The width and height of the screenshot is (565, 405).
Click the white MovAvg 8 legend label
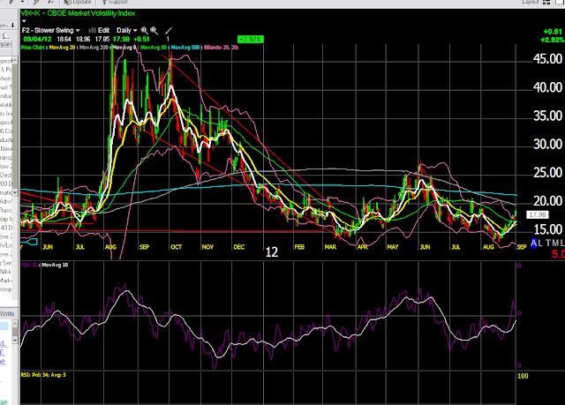(x=125, y=47)
